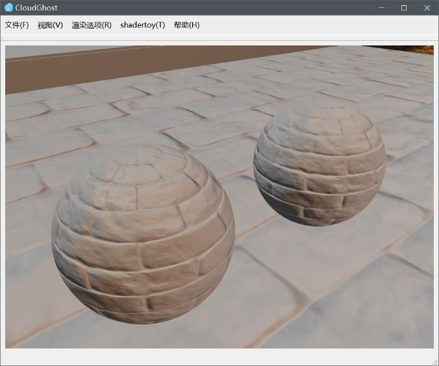Close the CloudGhost window

[427, 8]
